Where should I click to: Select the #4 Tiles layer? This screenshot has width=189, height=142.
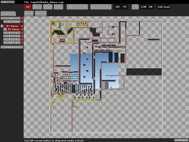pyautogui.click(x=13, y=43)
